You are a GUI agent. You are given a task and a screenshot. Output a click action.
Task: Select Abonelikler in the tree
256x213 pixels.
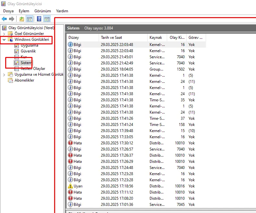click(24, 80)
